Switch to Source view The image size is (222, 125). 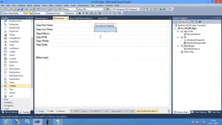pos(60,111)
